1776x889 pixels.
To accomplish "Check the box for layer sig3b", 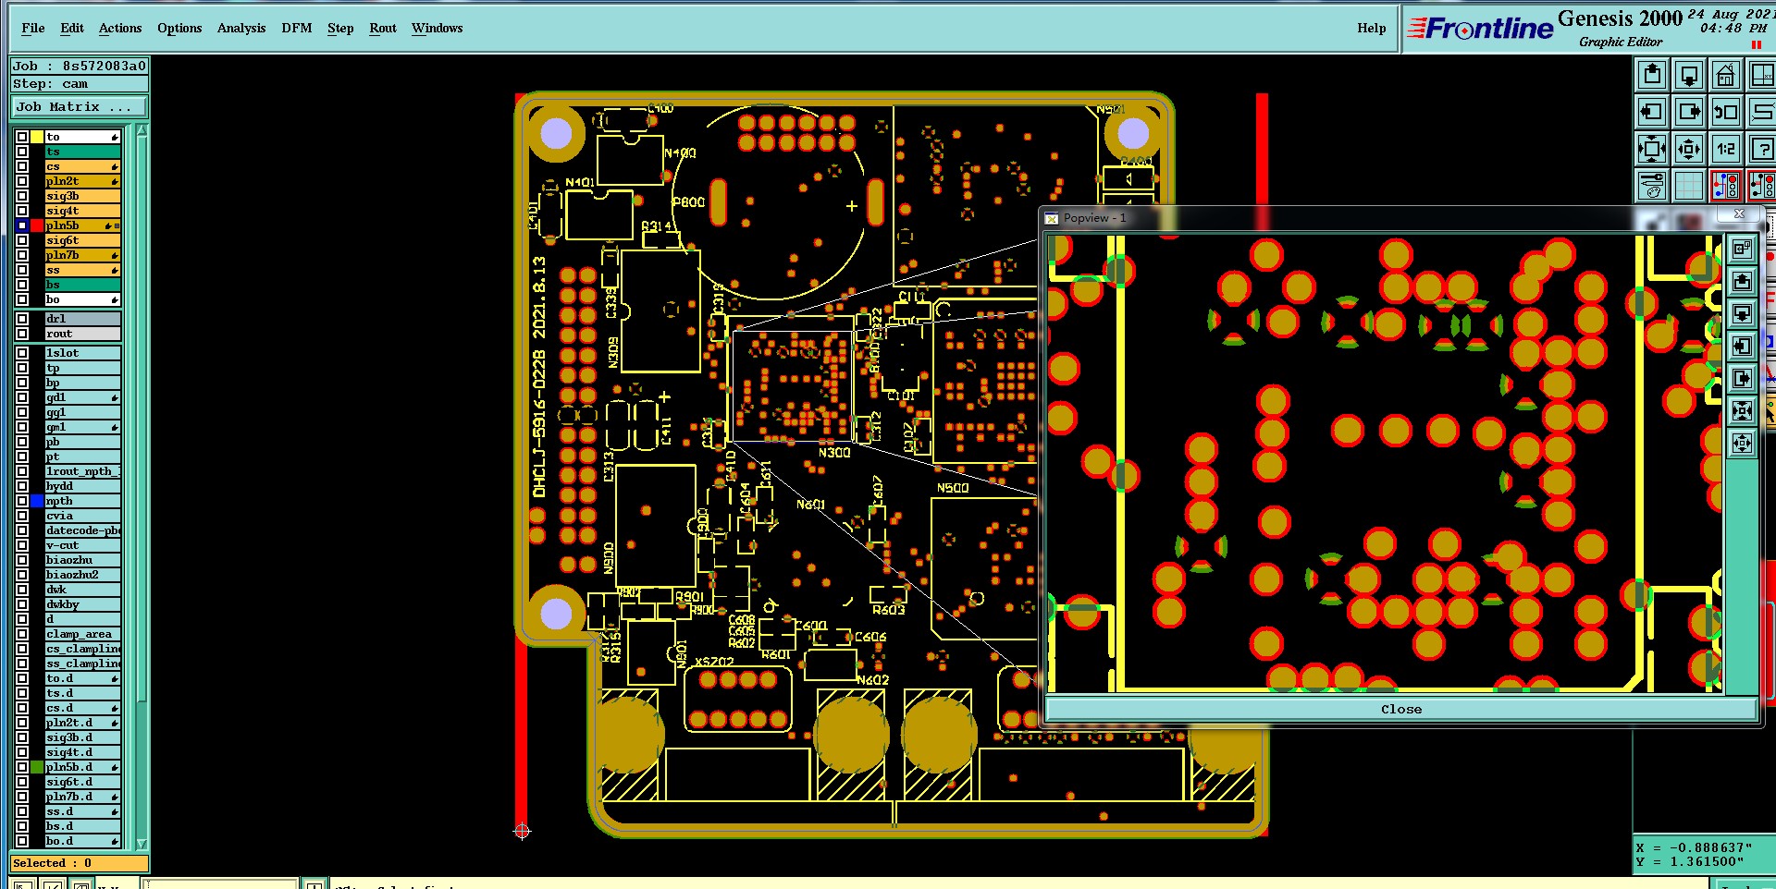I will tap(22, 196).
